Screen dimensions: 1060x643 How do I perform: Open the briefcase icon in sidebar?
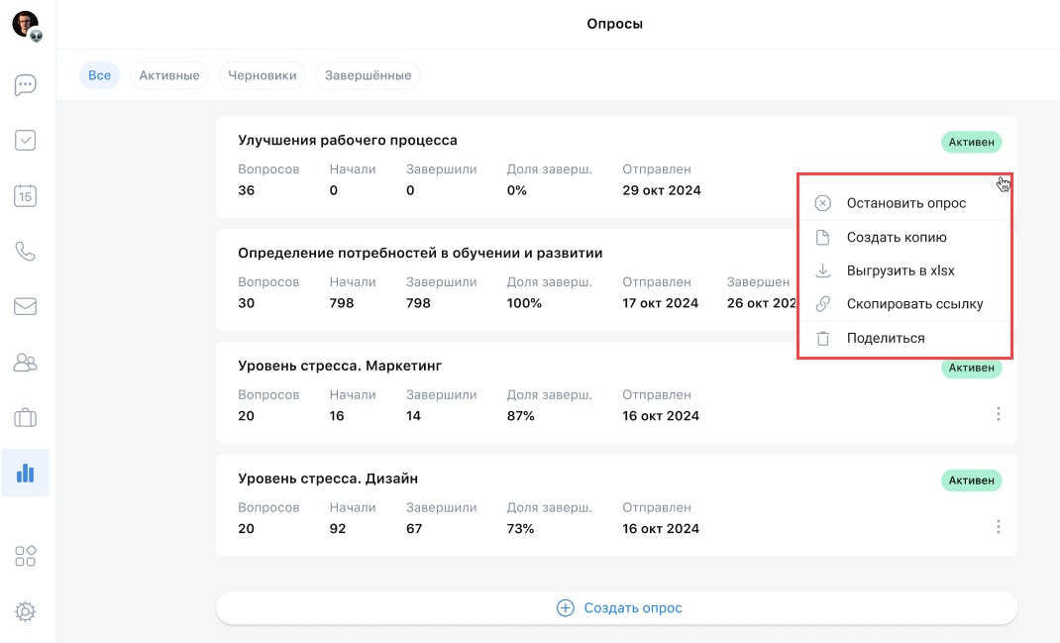[x=26, y=418]
